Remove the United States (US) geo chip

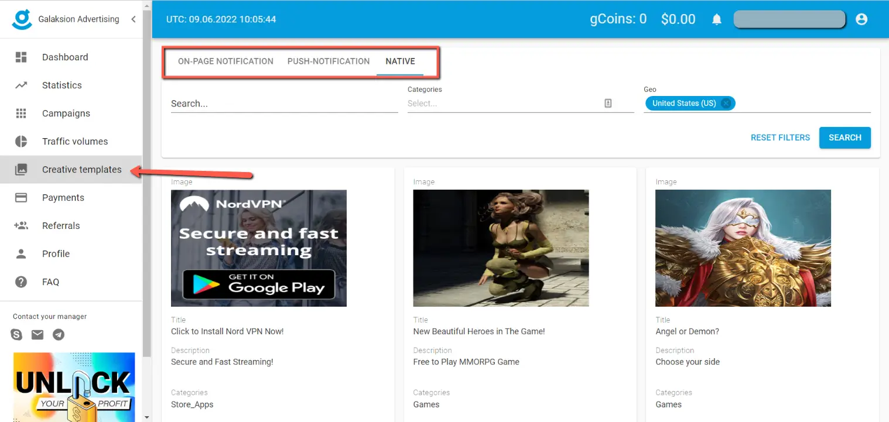coord(726,104)
